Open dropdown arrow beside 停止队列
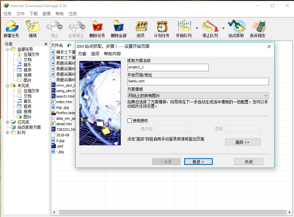The width and height of the screenshot is (294, 217). point(223,28)
